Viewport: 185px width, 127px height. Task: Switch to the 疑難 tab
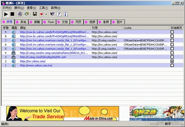[35, 22]
